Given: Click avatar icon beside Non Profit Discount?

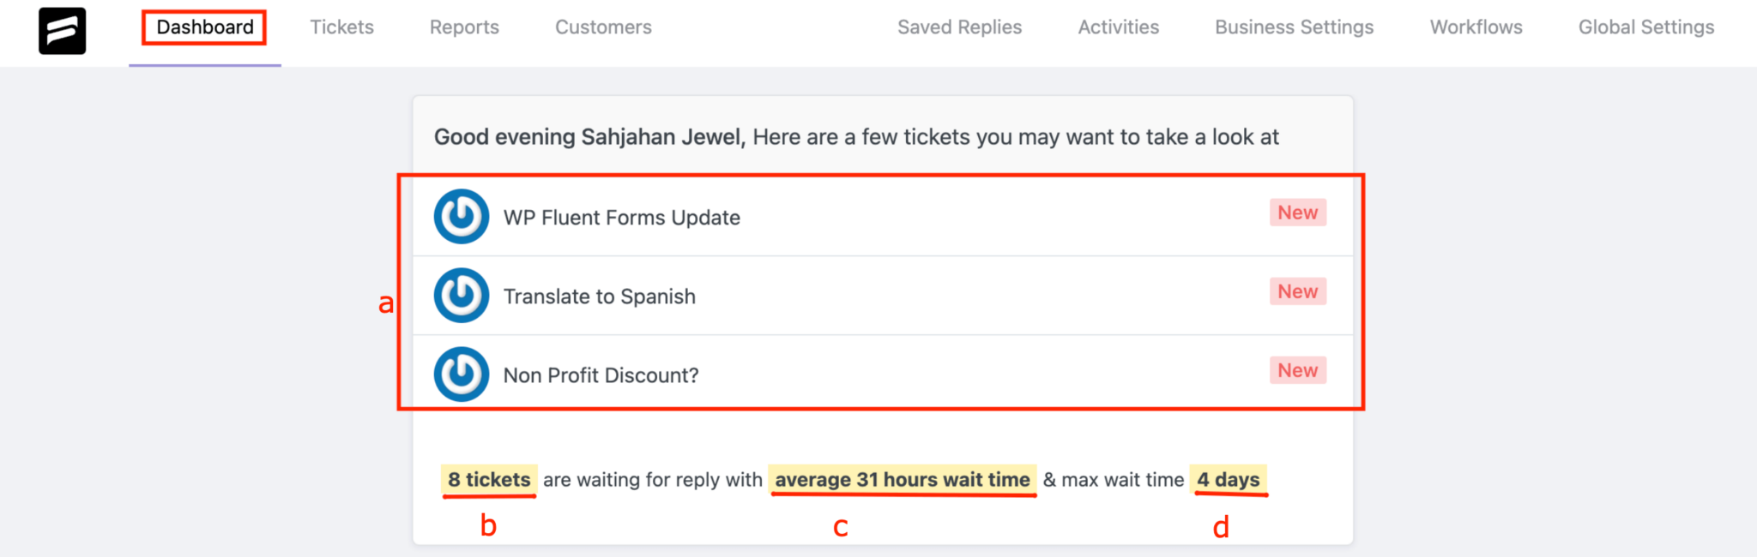Looking at the screenshot, I should [x=462, y=374].
